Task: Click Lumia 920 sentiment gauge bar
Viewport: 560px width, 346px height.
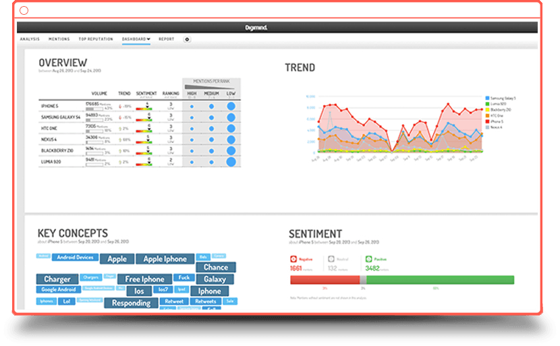Action: pos(144,163)
